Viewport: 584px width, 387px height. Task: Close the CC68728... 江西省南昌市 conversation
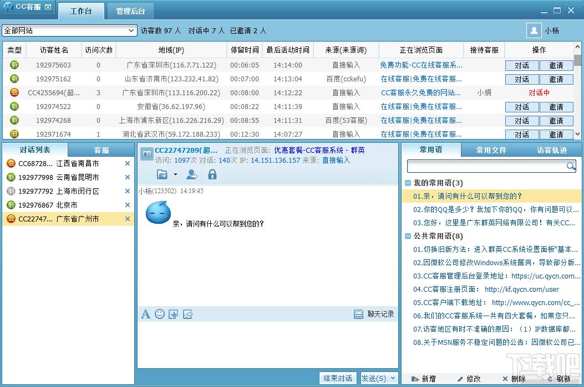point(128,163)
